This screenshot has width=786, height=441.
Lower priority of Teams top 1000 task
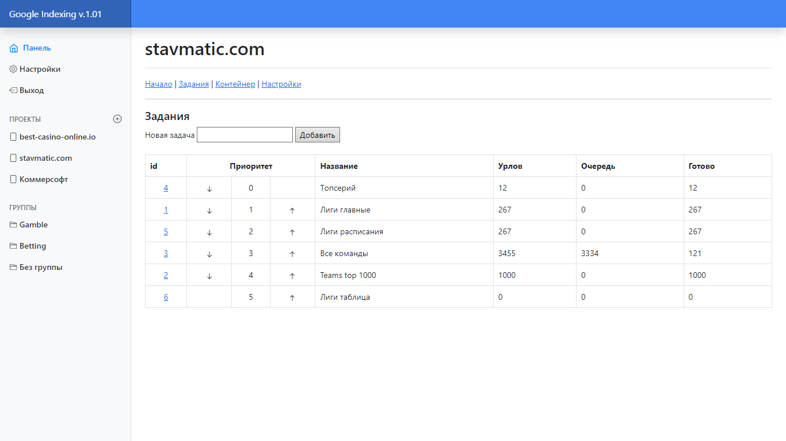pyautogui.click(x=209, y=276)
